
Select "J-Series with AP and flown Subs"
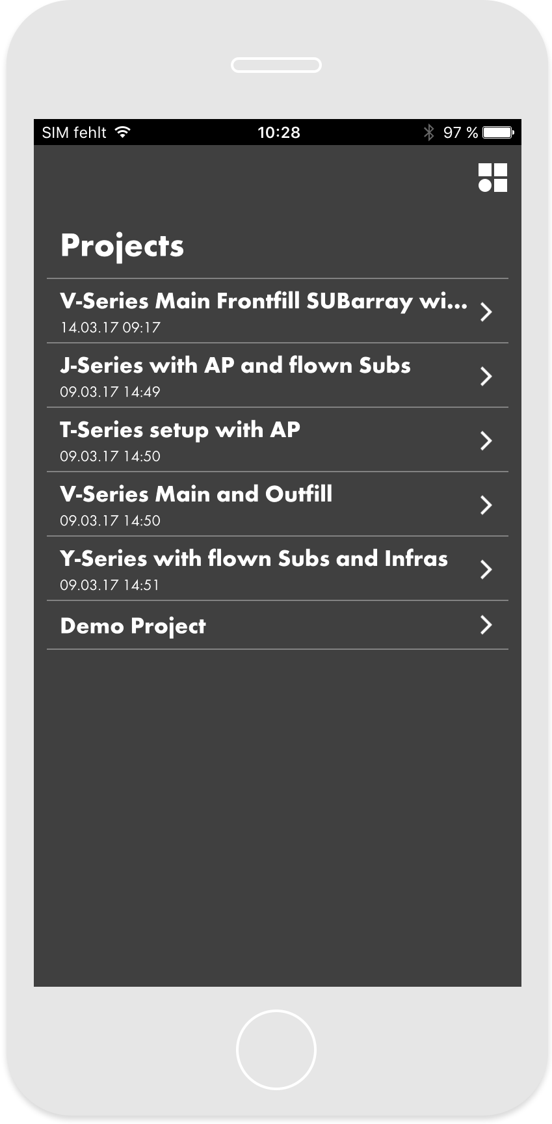(x=235, y=366)
